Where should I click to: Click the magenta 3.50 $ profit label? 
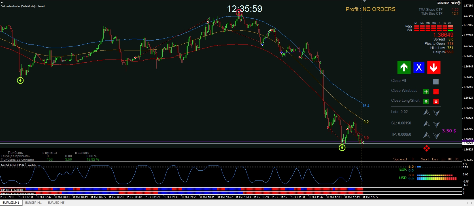(x=449, y=131)
